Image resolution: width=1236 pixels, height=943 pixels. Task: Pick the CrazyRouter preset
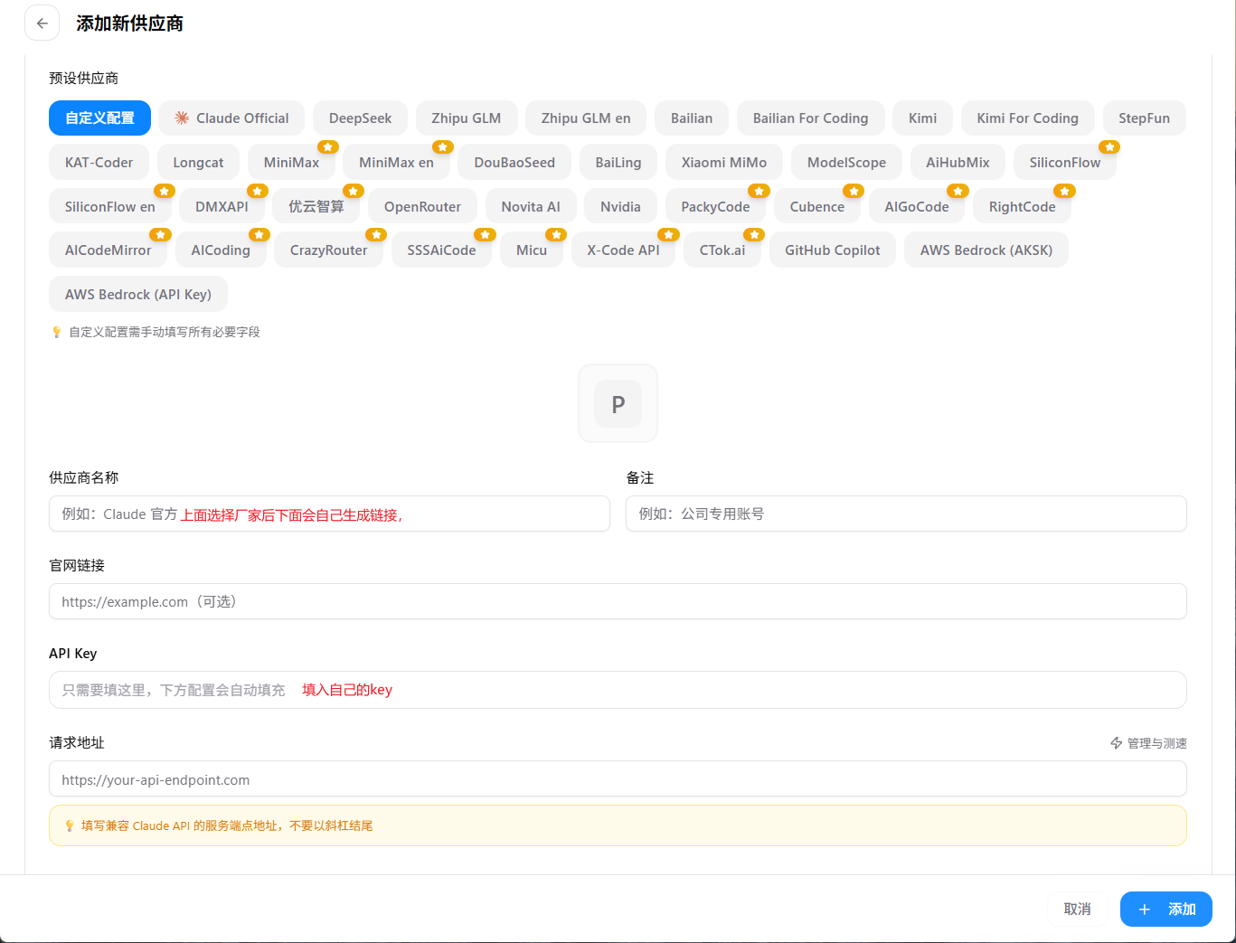[x=328, y=250]
